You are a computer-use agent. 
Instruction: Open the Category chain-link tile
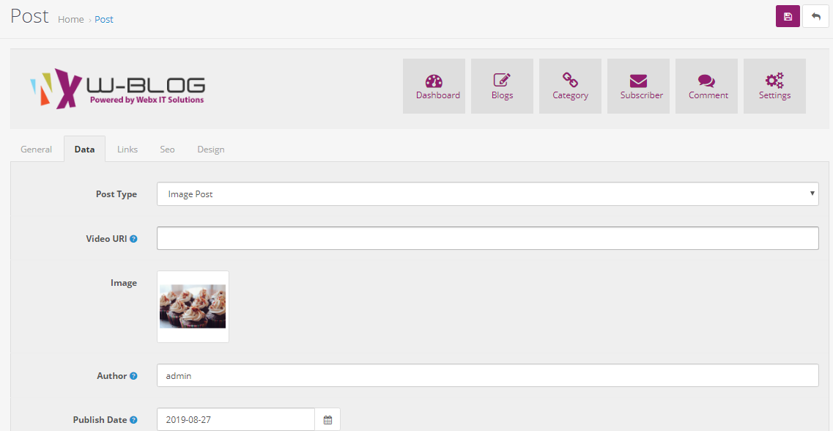click(570, 86)
